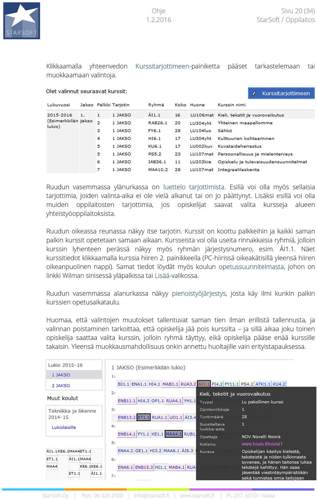The width and height of the screenshot is (317, 499).
Task: Select course OP1.1 in row 2
Action: [158, 401]
